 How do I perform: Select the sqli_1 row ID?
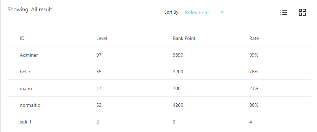pyautogui.click(x=26, y=122)
